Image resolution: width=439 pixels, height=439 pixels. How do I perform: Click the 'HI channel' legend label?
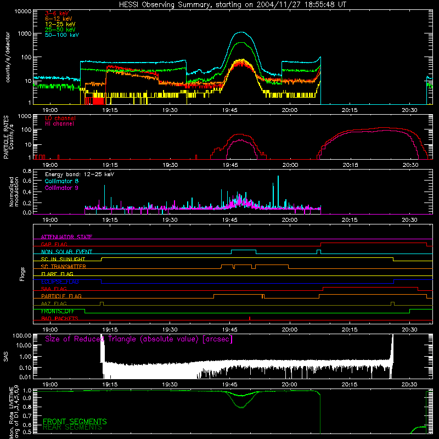tap(60, 124)
